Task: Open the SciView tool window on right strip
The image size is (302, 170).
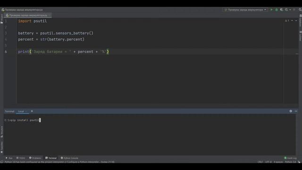Action: pyautogui.click(x=301, y=36)
